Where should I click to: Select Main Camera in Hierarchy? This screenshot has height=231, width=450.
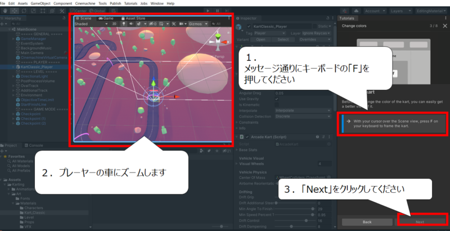click(32, 53)
